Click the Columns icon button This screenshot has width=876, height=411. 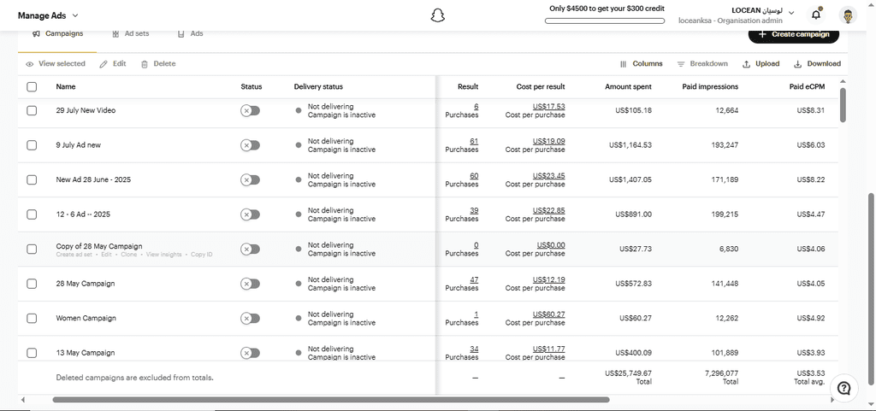[624, 64]
